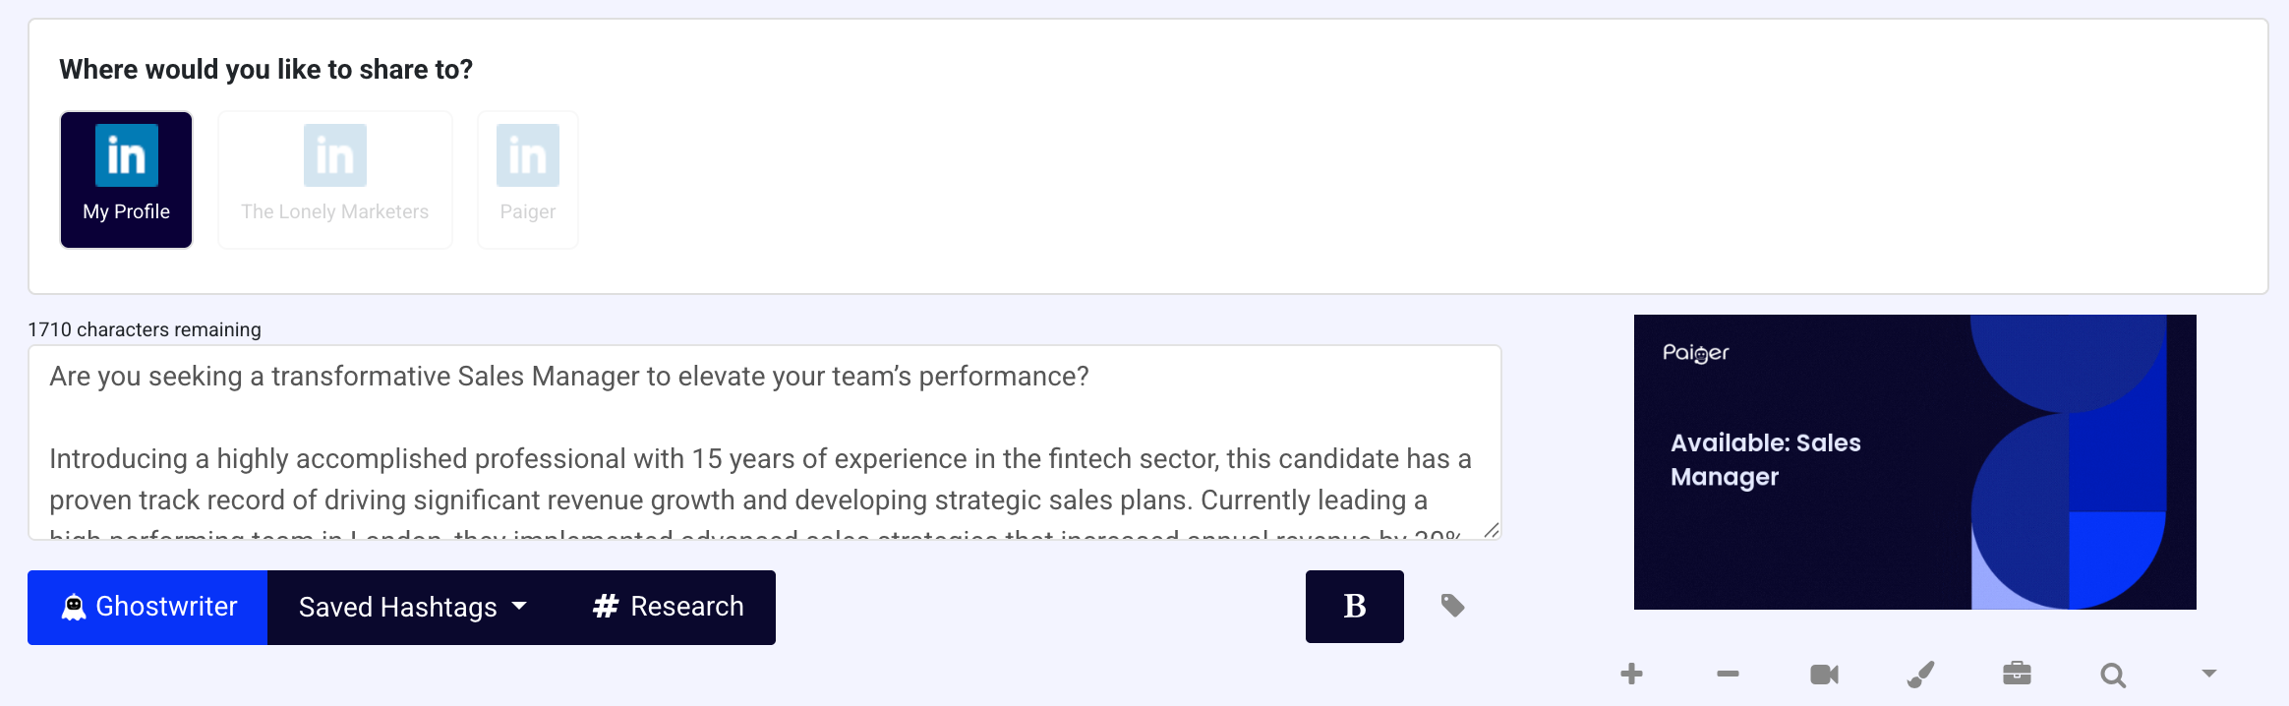Click the tag icon beside Bold
The height and width of the screenshot is (706, 2289).
coord(1452,606)
